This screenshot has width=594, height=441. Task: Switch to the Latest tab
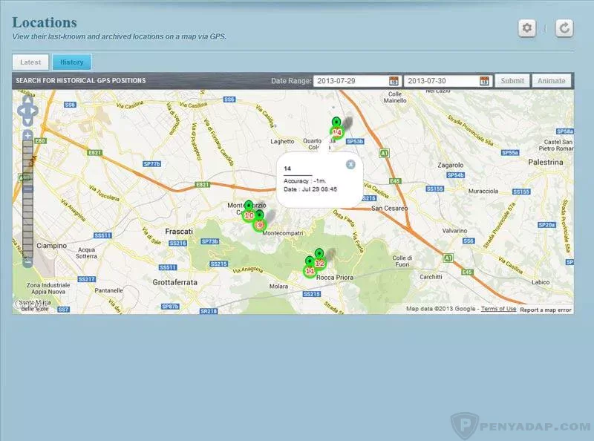(x=31, y=62)
